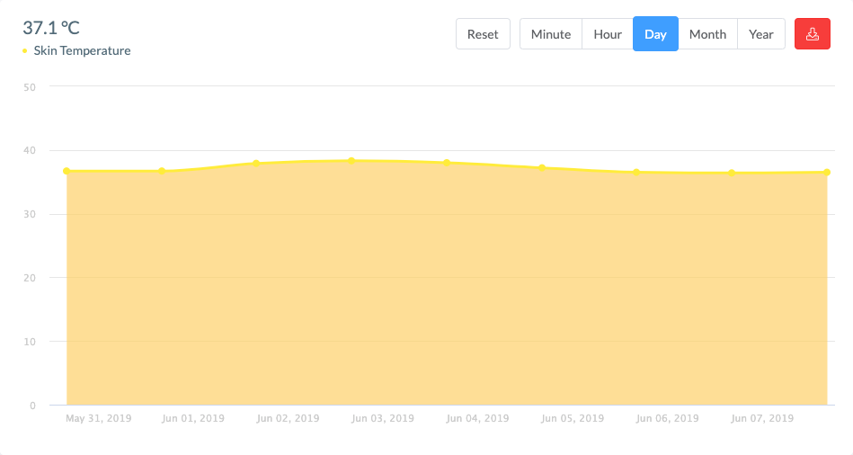Click the Jun 04, 2019 data point
The image size is (853, 455).
tap(447, 163)
